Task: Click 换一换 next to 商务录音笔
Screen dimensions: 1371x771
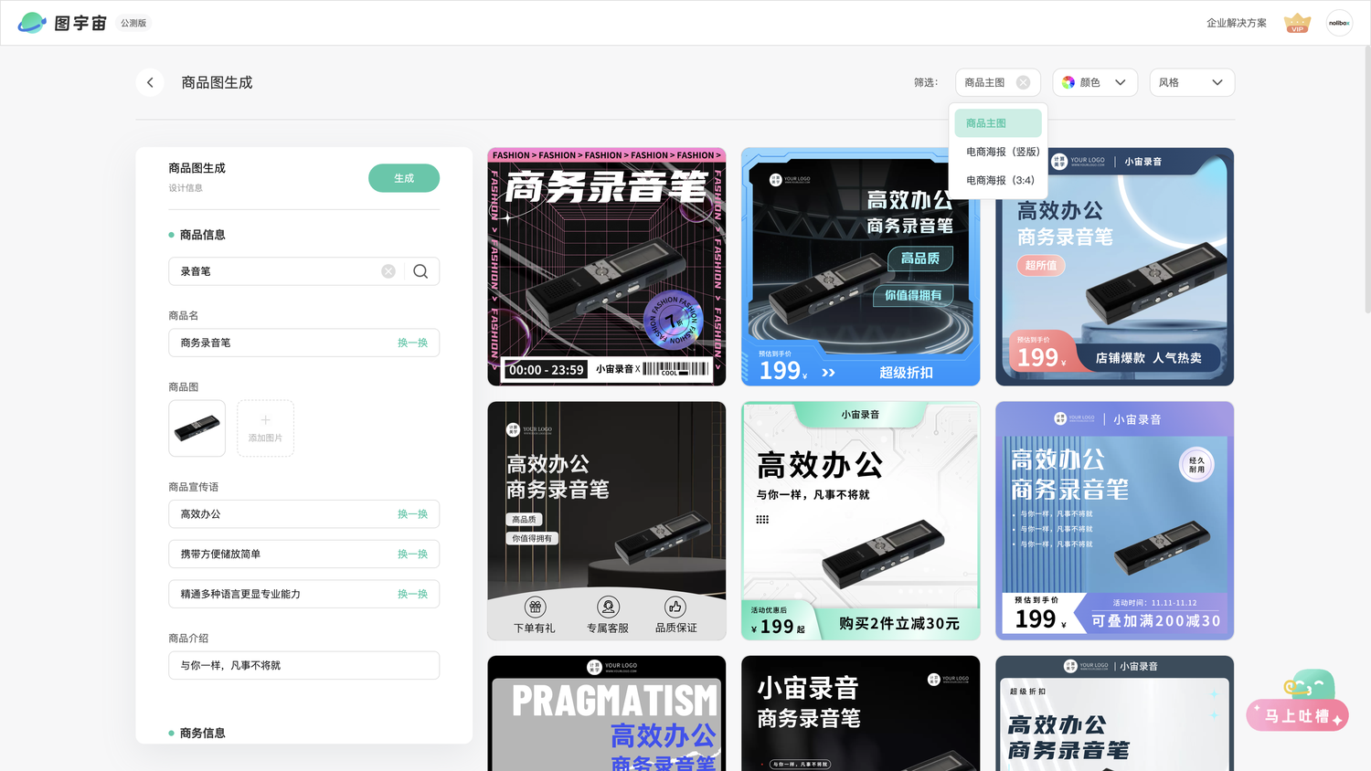Action: pos(412,343)
